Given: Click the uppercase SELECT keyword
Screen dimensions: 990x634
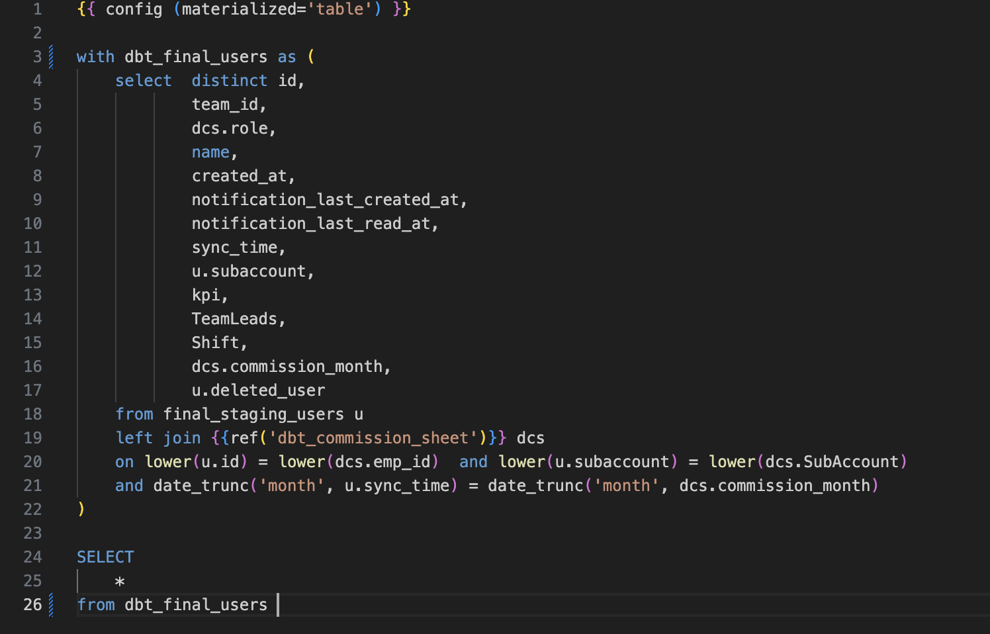Looking at the screenshot, I should tap(105, 557).
